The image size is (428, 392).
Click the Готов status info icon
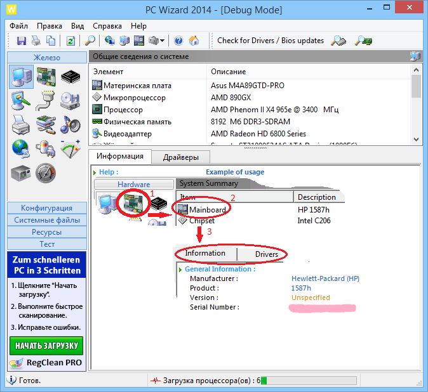[x=11, y=380]
